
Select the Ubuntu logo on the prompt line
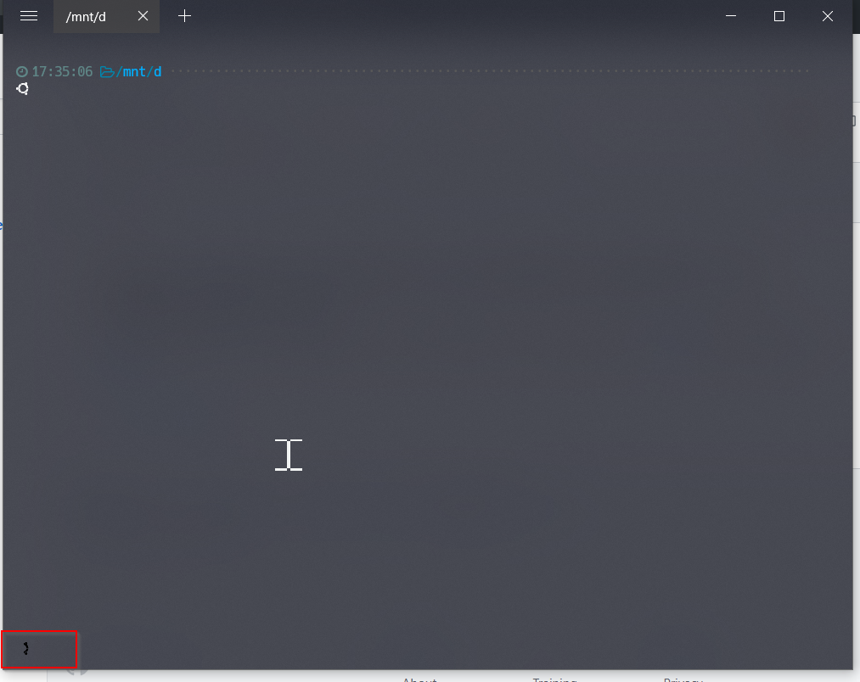coord(22,88)
